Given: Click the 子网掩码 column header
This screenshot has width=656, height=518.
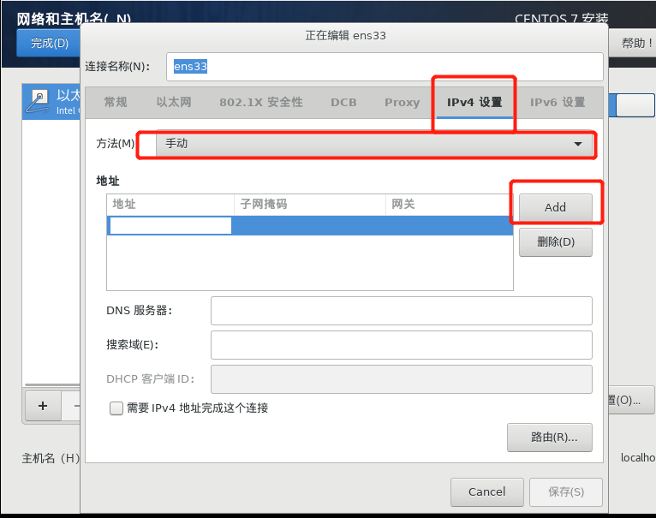Looking at the screenshot, I should [x=310, y=204].
